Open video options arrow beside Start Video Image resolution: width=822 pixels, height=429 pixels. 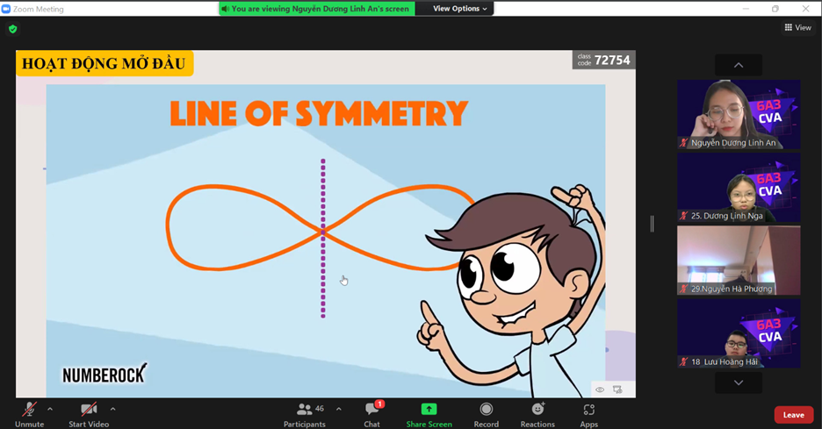pyautogui.click(x=112, y=409)
